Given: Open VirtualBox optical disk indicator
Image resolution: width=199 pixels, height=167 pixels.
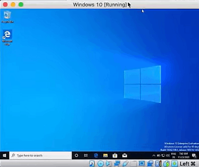Looking at the screenshot, I should pos(100,163).
